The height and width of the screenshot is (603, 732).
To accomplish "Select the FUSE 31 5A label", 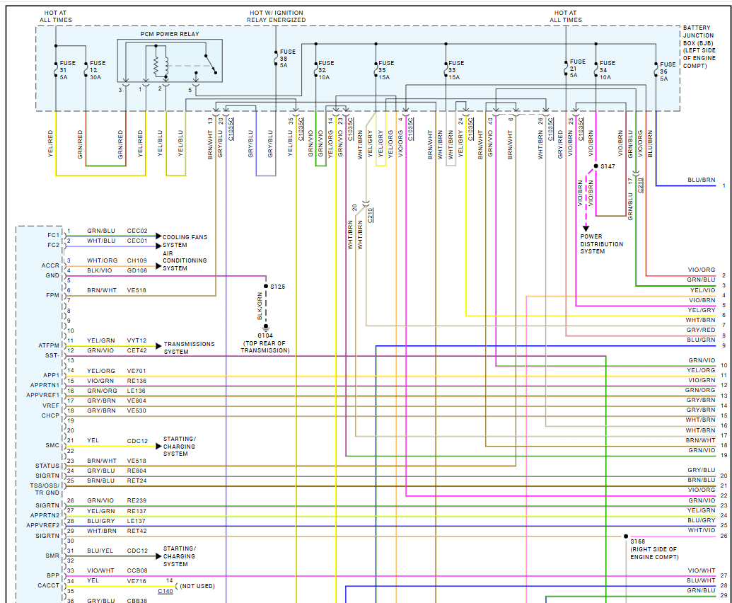I will (67, 70).
